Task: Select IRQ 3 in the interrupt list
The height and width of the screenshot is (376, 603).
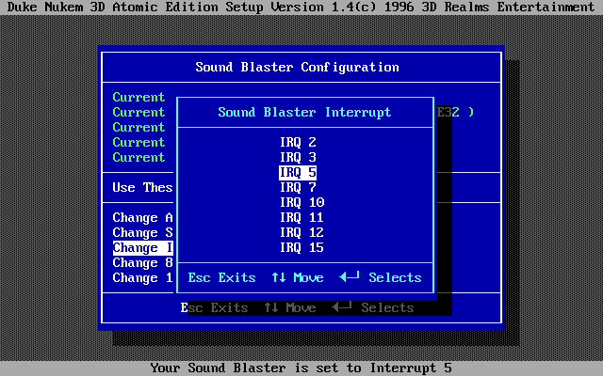Action: [298, 157]
